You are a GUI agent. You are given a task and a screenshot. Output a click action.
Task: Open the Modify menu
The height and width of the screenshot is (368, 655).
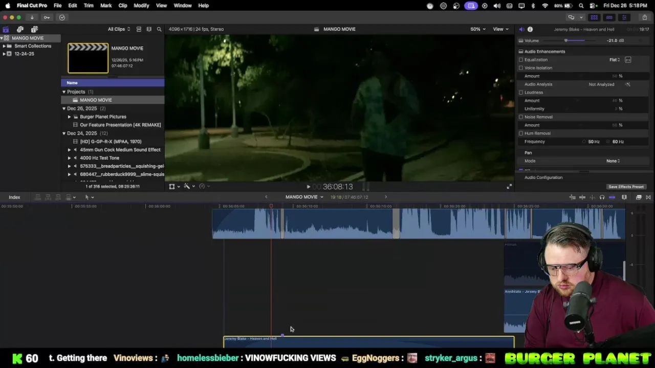[x=141, y=6]
